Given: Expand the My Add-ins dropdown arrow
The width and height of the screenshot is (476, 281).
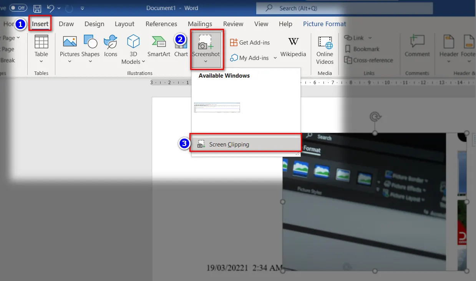Looking at the screenshot, I should [275, 58].
